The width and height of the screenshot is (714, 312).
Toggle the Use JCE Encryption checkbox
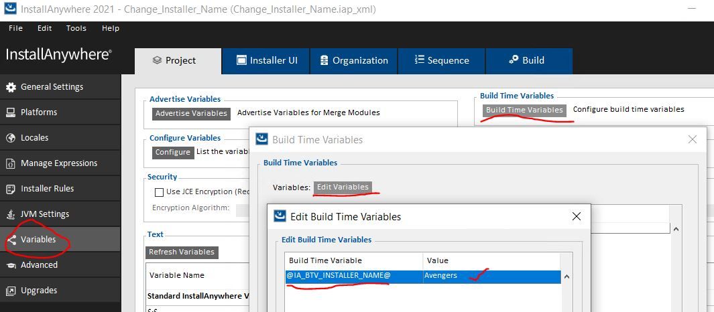[159, 192]
